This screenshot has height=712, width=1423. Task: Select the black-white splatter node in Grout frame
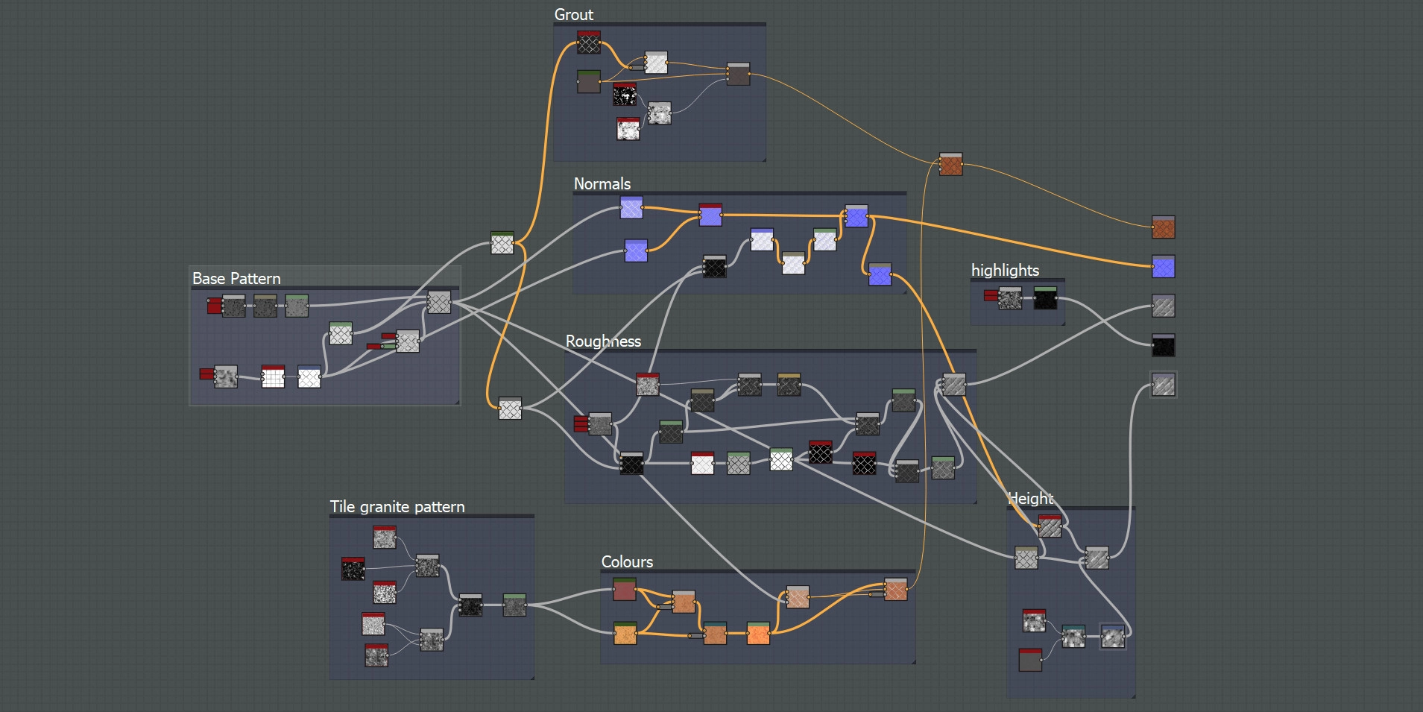pyautogui.click(x=625, y=95)
